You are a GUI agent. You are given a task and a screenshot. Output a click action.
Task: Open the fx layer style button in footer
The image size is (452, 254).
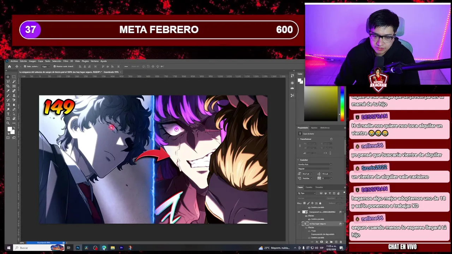(x=317, y=242)
